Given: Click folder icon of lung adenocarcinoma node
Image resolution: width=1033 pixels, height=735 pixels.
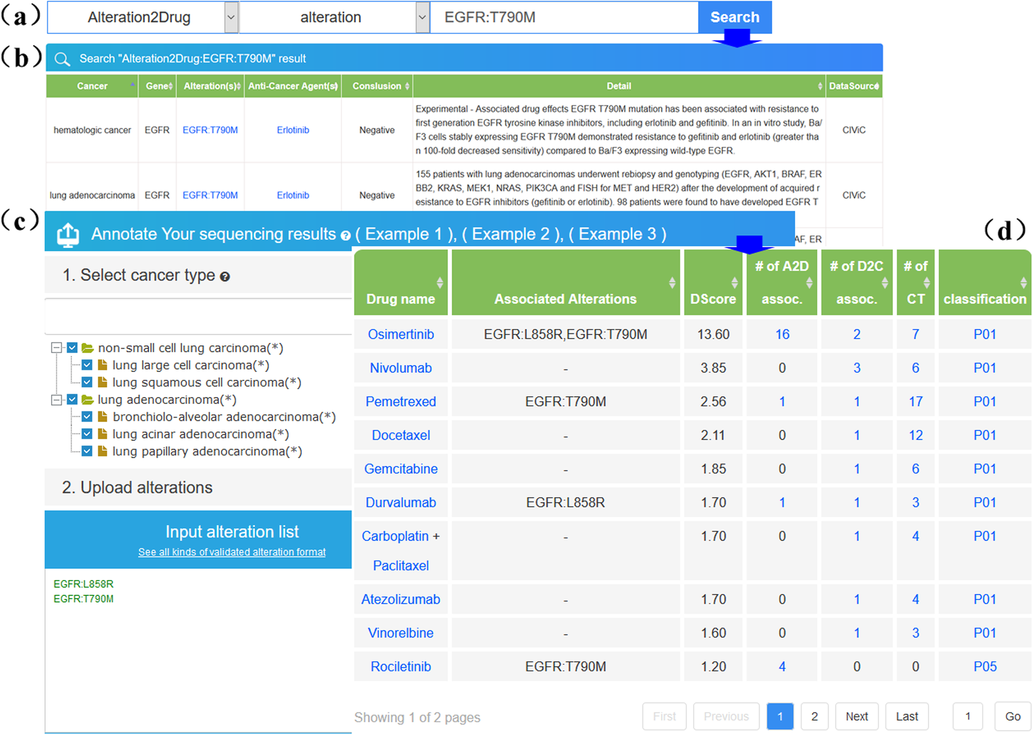Looking at the screenshot, I should click(x=88, y=400).
